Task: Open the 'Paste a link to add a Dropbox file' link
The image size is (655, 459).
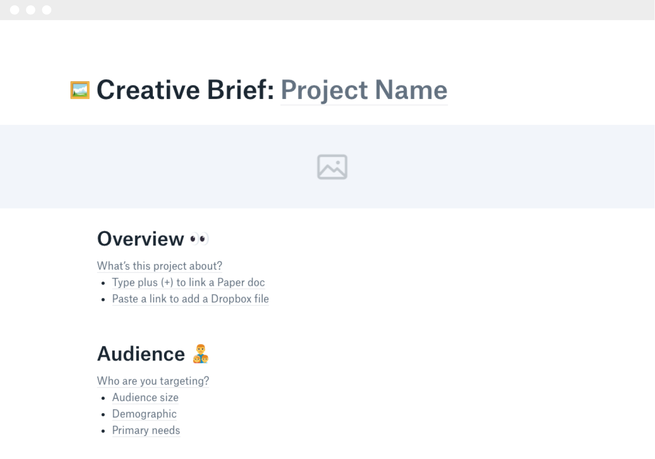Action: point(190,299)
